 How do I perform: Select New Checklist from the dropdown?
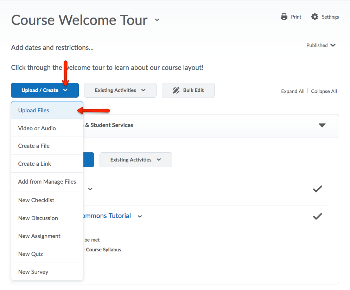click(36, 200)
